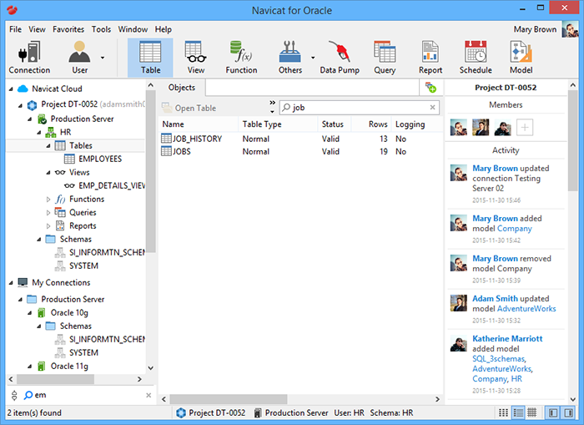
Task: Open the Help menu
Action: [x=164, y=29]
